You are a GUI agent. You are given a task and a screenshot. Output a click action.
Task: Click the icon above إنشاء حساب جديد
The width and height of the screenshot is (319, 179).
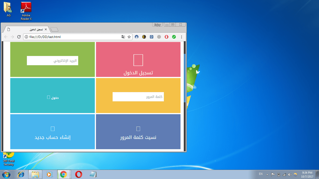(53, 129)
